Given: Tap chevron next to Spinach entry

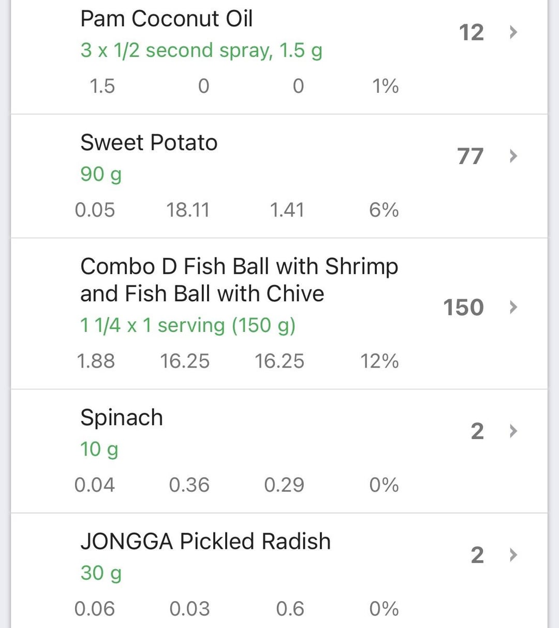Looking at the screenshot, I should point(513,431).
